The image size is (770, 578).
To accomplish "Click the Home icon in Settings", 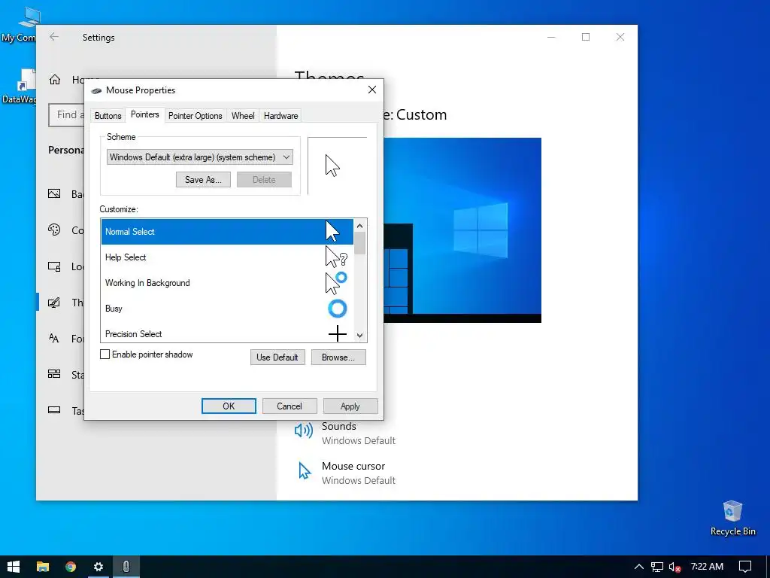I will click(54, 80).
